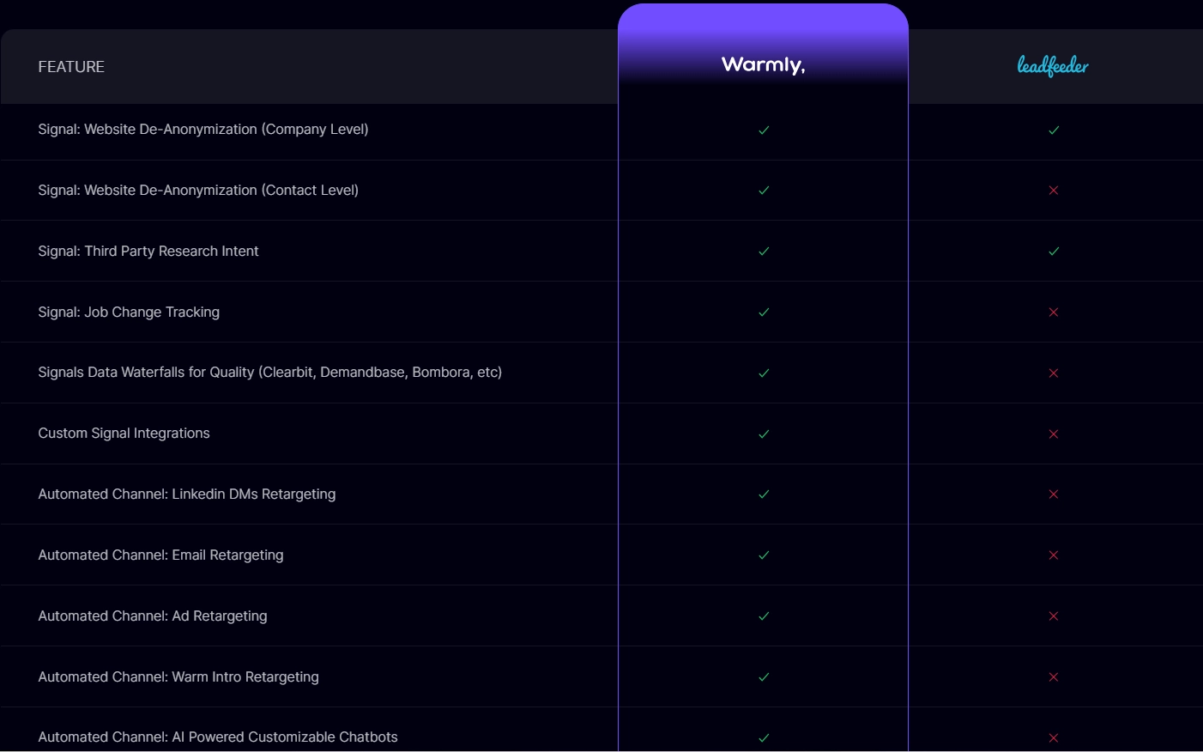This screenshot has width=1203, height=752.
Task: Click Warmly checkmark for Email Retargeting
Action: tap(764, 555)
